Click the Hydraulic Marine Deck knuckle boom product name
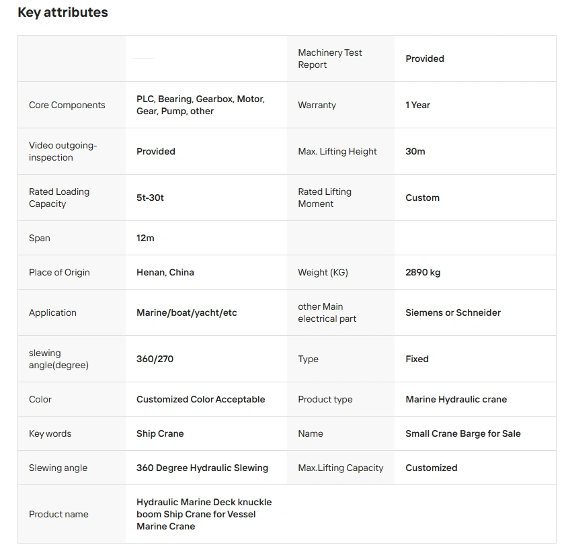570x555 pixels. coord(204,514)
